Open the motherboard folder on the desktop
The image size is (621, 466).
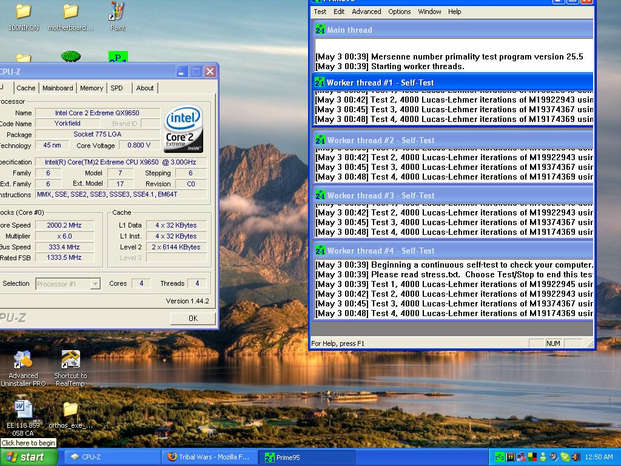tap(70, 17)
